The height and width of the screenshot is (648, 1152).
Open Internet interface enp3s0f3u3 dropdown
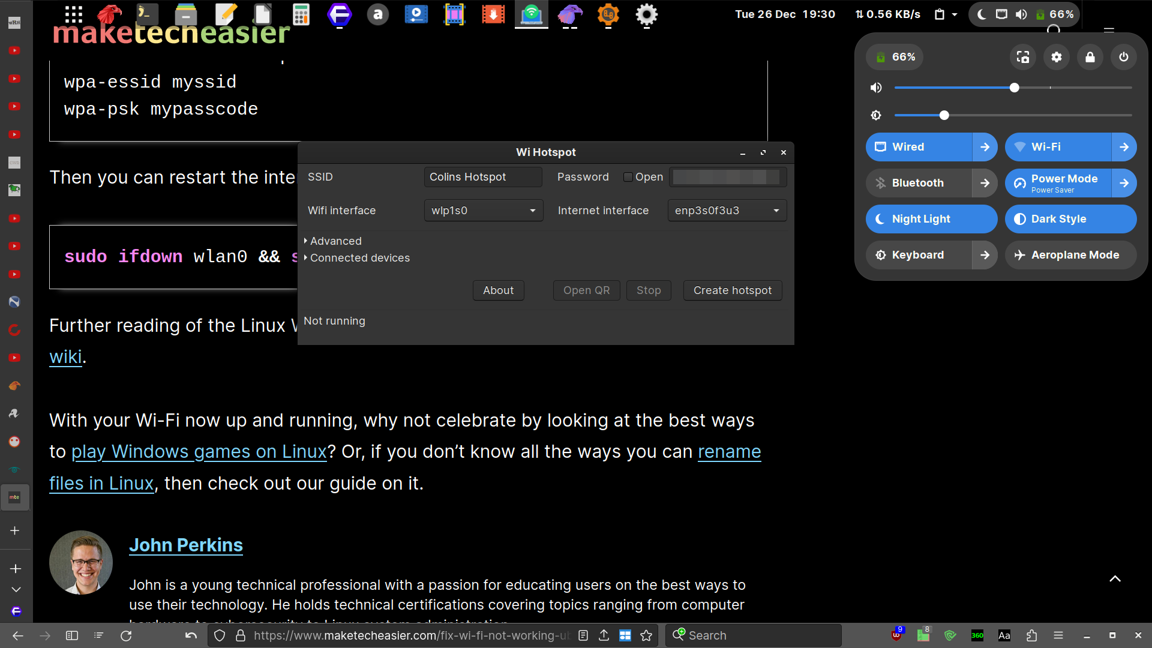click(727, 211)
